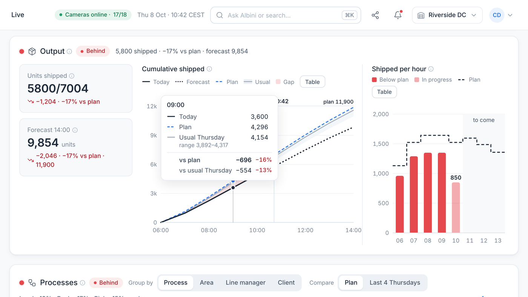Toggle the black dashed Plan legend in Shipped per hour

[x=469, y=80]
